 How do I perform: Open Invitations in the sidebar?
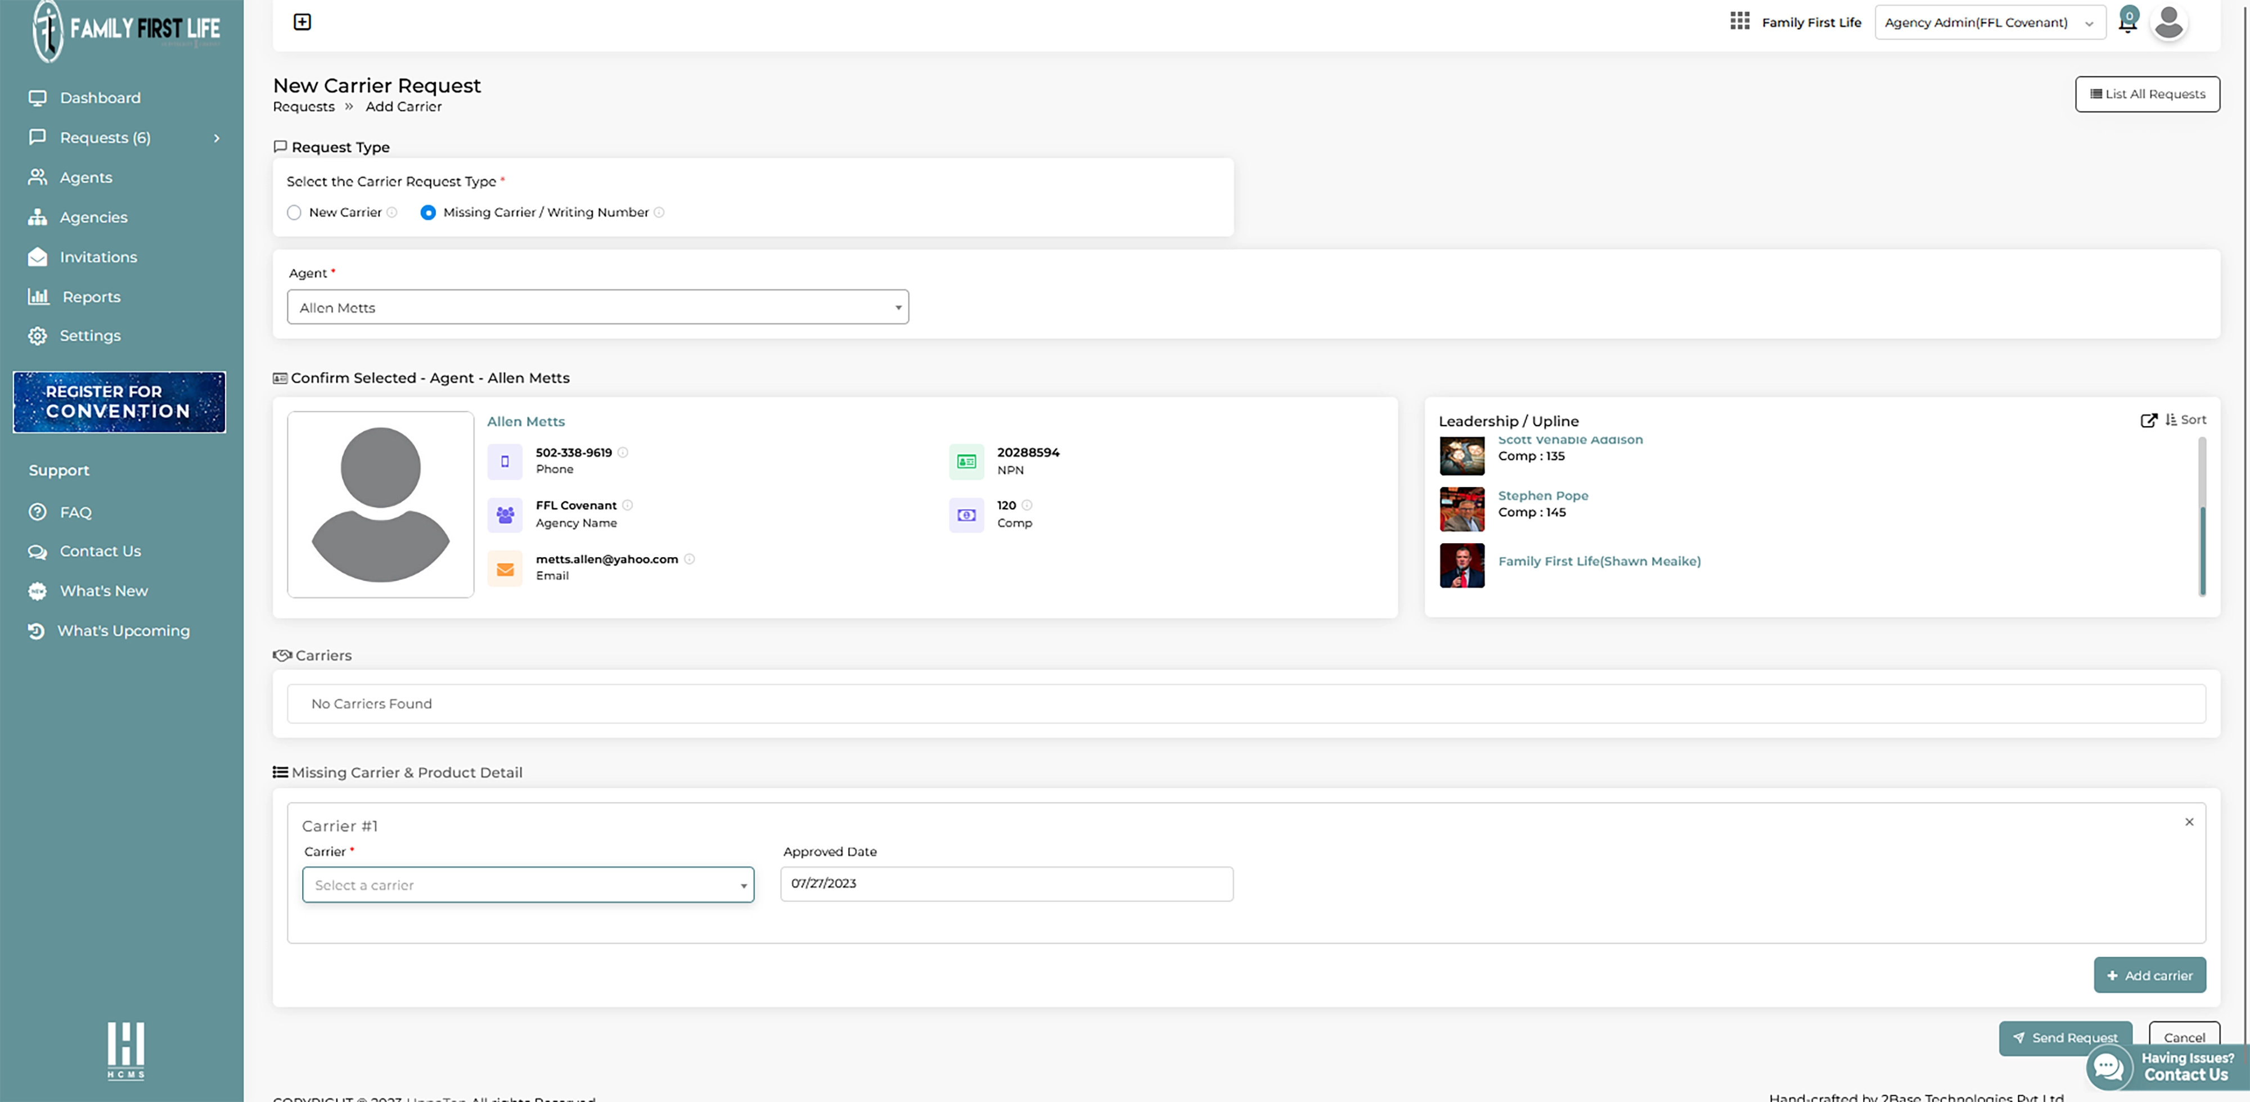(x=98, y=257)
